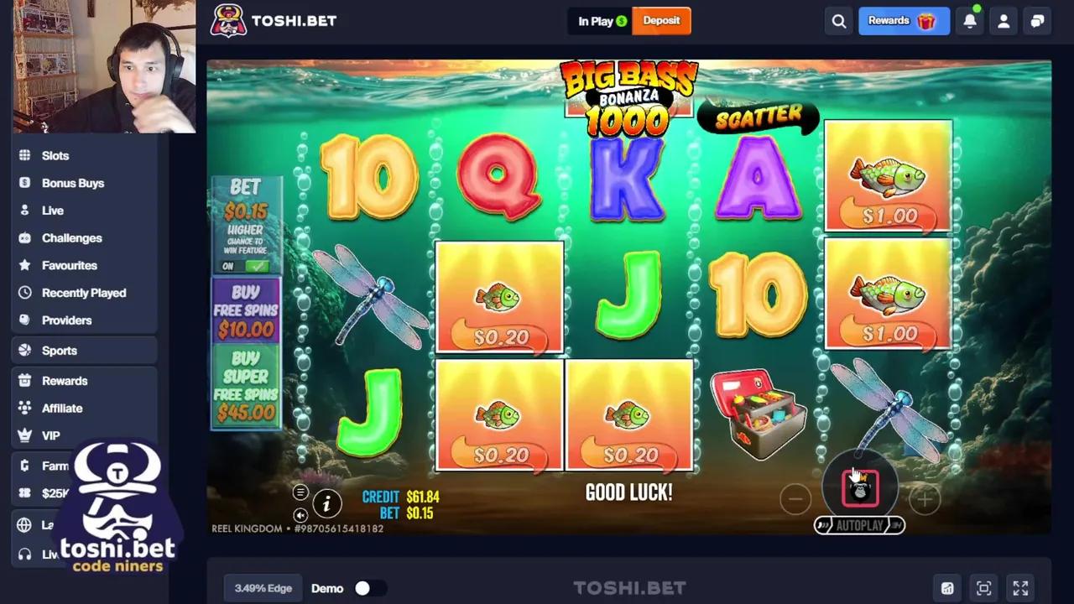Start Autoplay on the slot
Image resolution: width=1074 pixels, height=604 pixels.
coord(859,526)
